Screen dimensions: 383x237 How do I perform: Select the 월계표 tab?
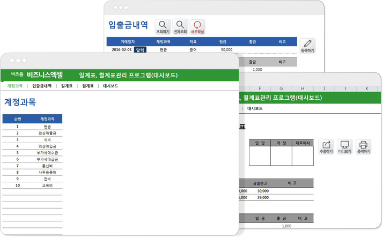point(88,86)
